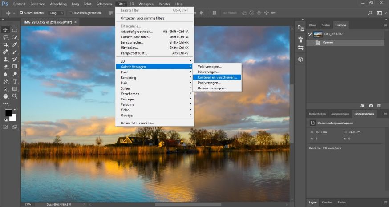Select the Zoom magnifier tool
The image size is (389, 207).
tap(15, 96)
